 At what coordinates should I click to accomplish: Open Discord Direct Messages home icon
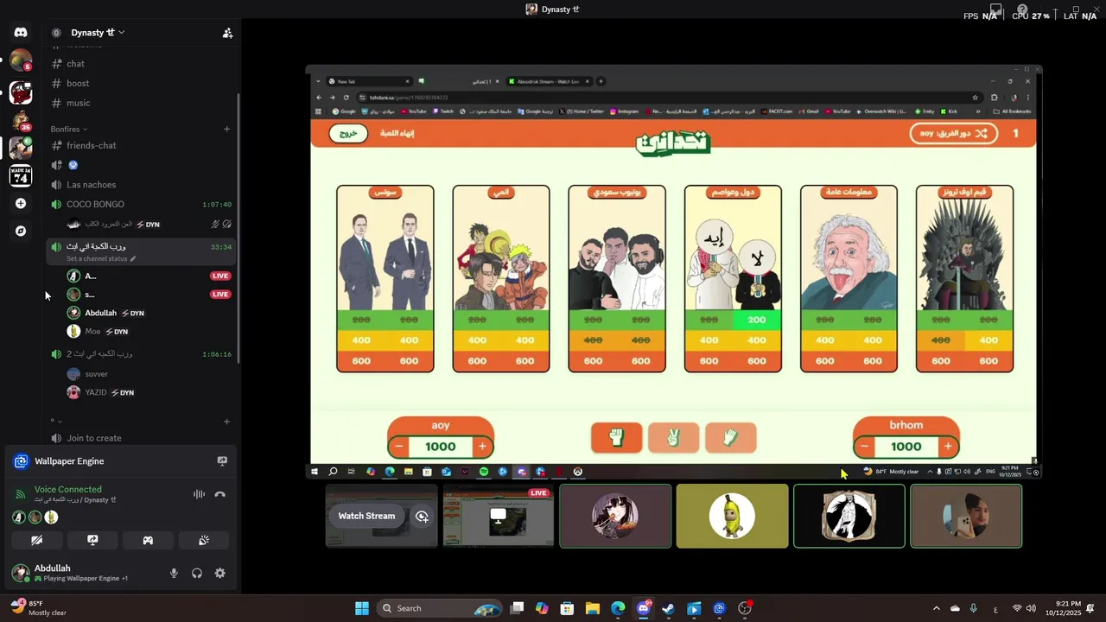click(x=21, y=33)
